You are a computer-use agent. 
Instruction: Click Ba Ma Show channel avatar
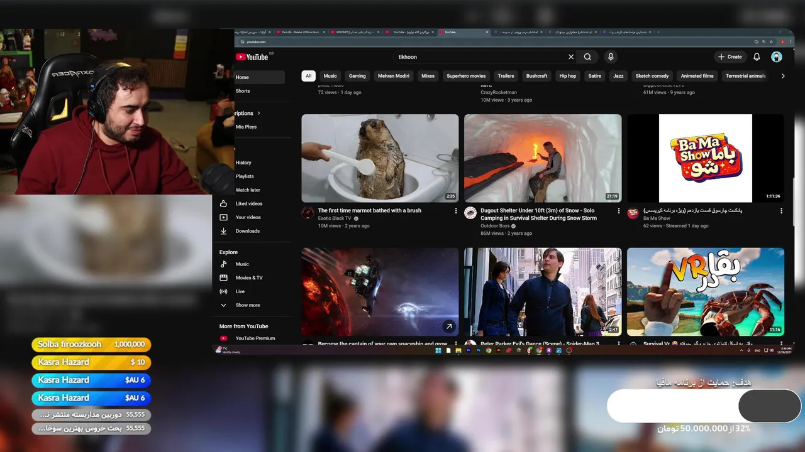(x=633, y=213)
